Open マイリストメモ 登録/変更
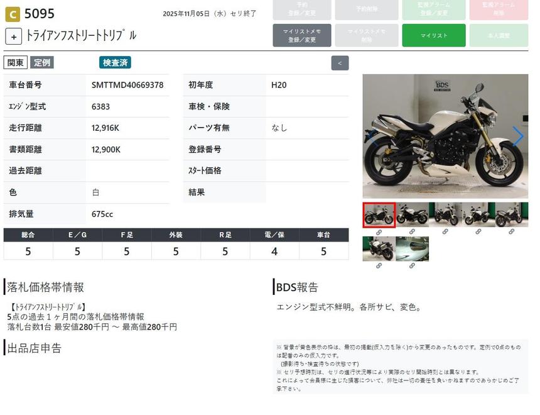 pos(302,35)
